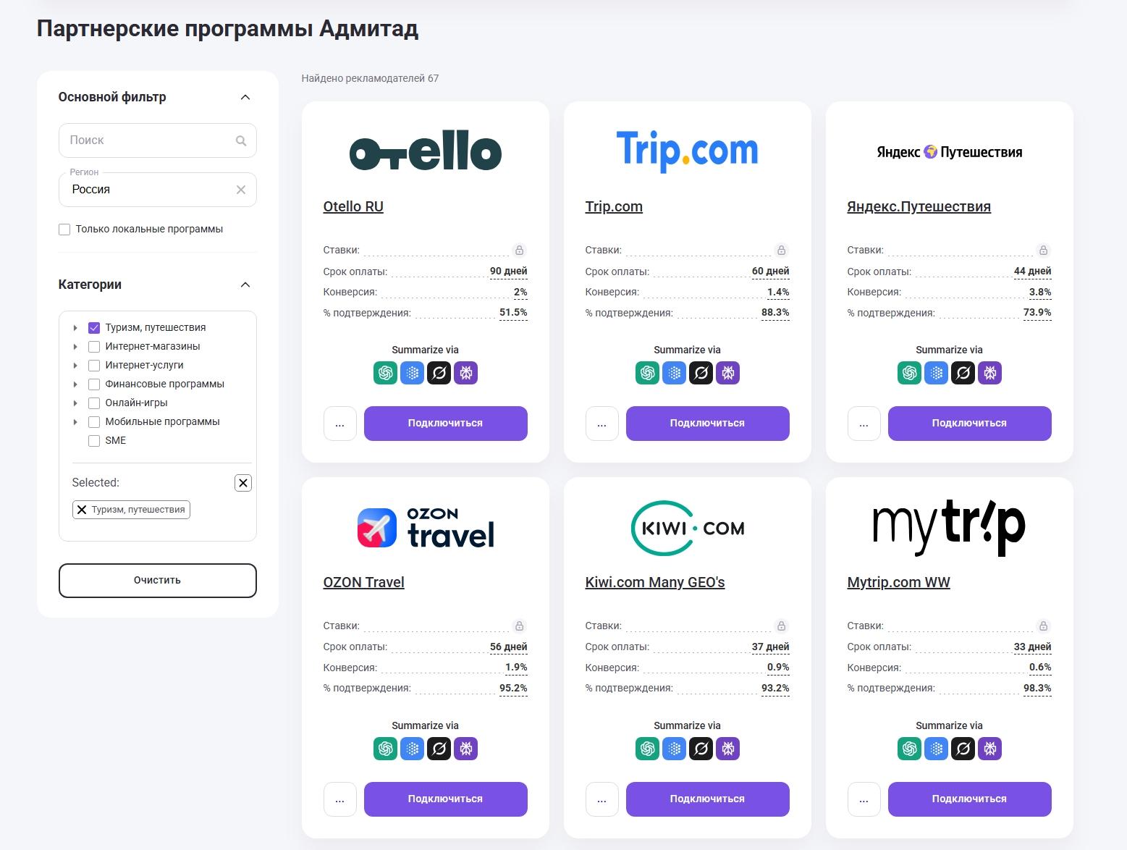Image resolution: width=1127 pixels, height=850 pixels.
Task: Summarize Otello RU via ChatGPT icon
Action: [x=386, y=374]
